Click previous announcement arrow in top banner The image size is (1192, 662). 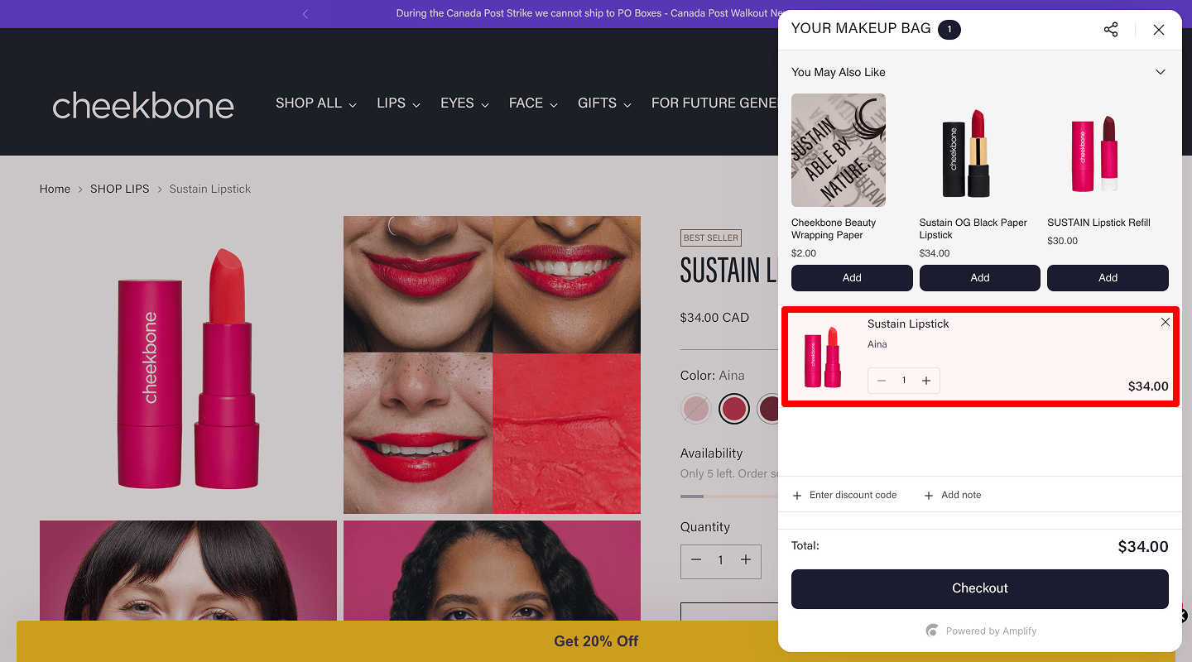tap(305, 14)
